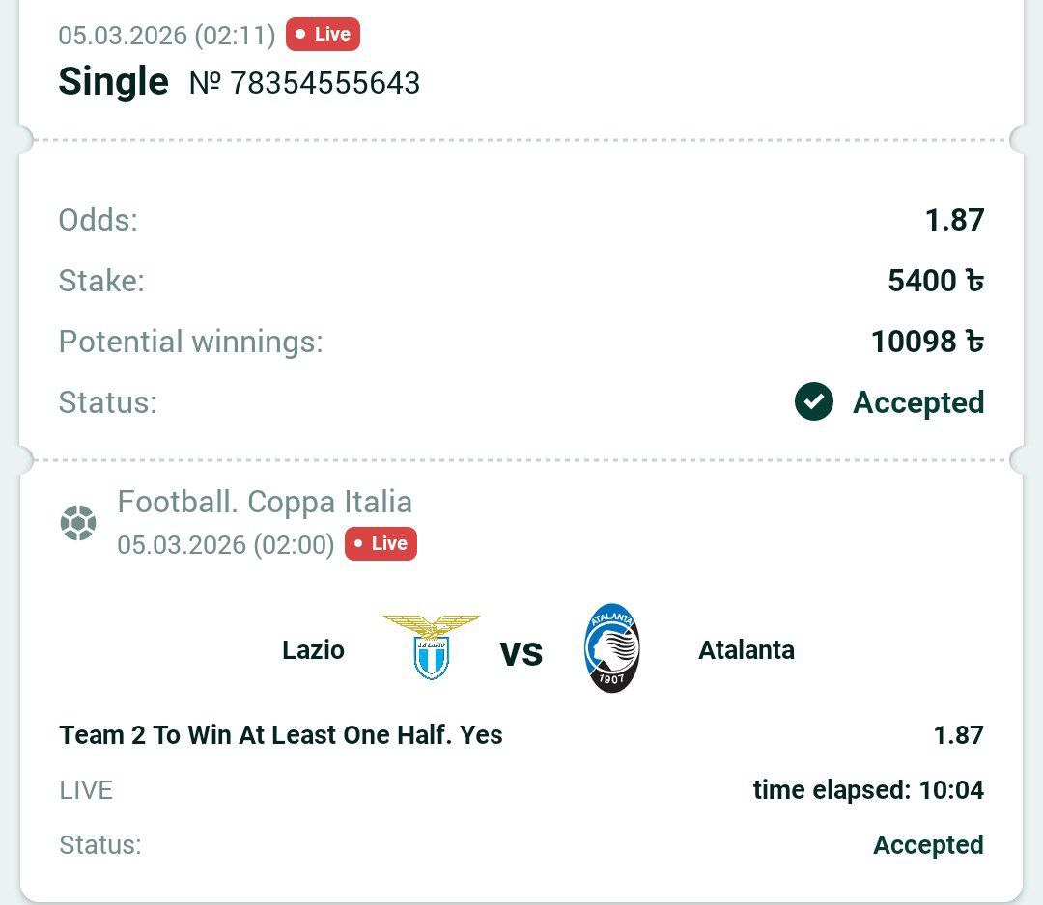Click the bet date 05.03.2026 (02:11)
Image resolution: width=1043 pixels, height=905 pixels.
pos(167,35)
